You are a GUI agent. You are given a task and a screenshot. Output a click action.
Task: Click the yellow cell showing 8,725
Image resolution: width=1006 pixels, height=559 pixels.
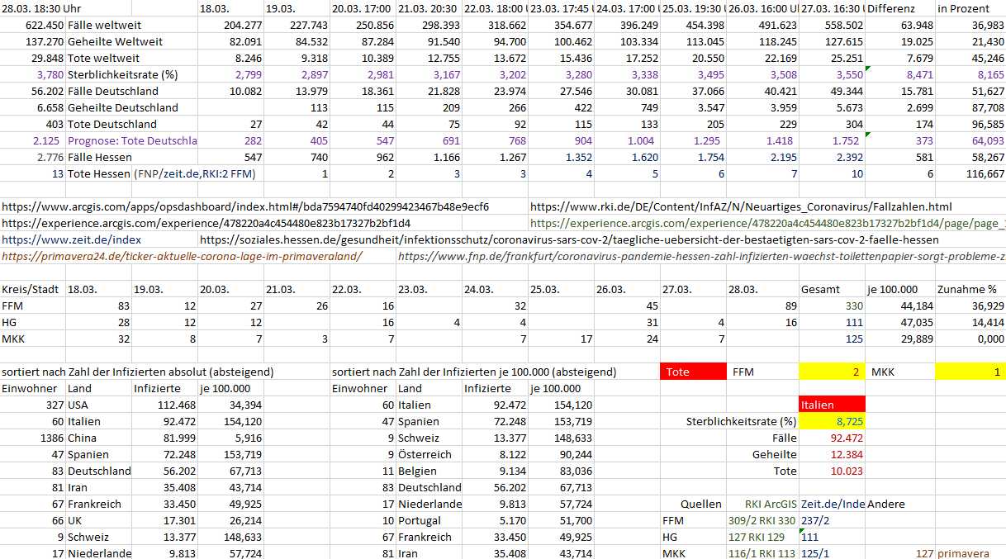(832, 421)
